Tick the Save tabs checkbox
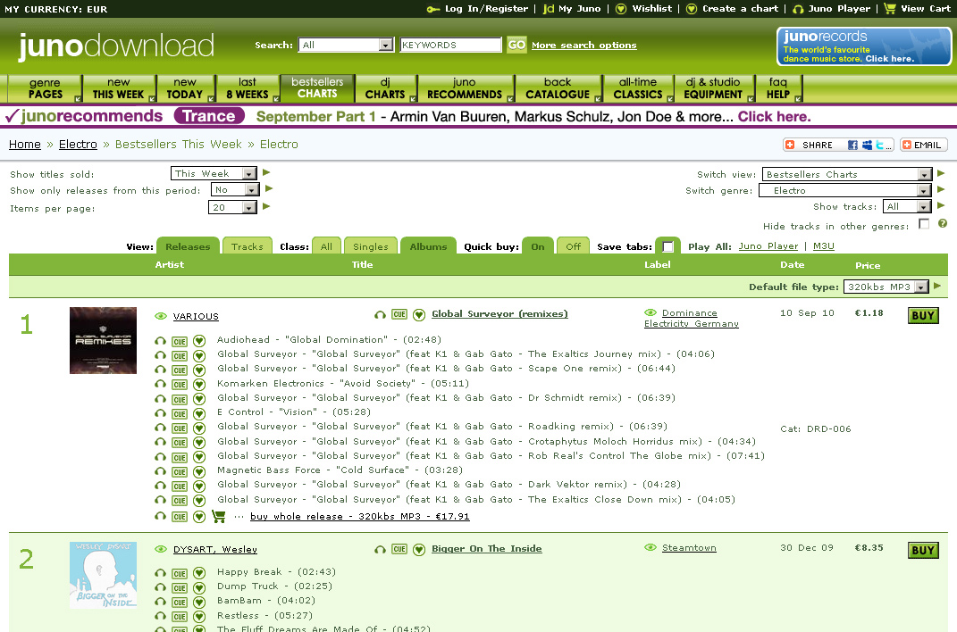Image resolution: width=957 pixels, height=632 pixels. pos(667,246)
